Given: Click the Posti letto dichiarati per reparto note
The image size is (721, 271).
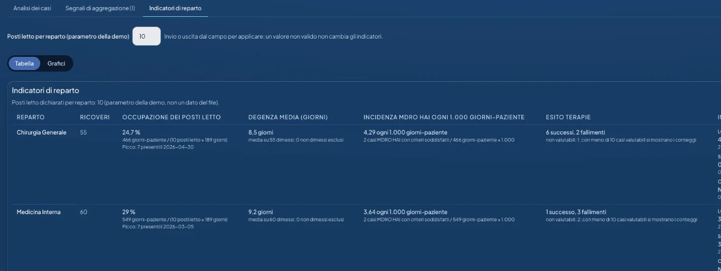Looking at the screenshot, I should point(115,103).
